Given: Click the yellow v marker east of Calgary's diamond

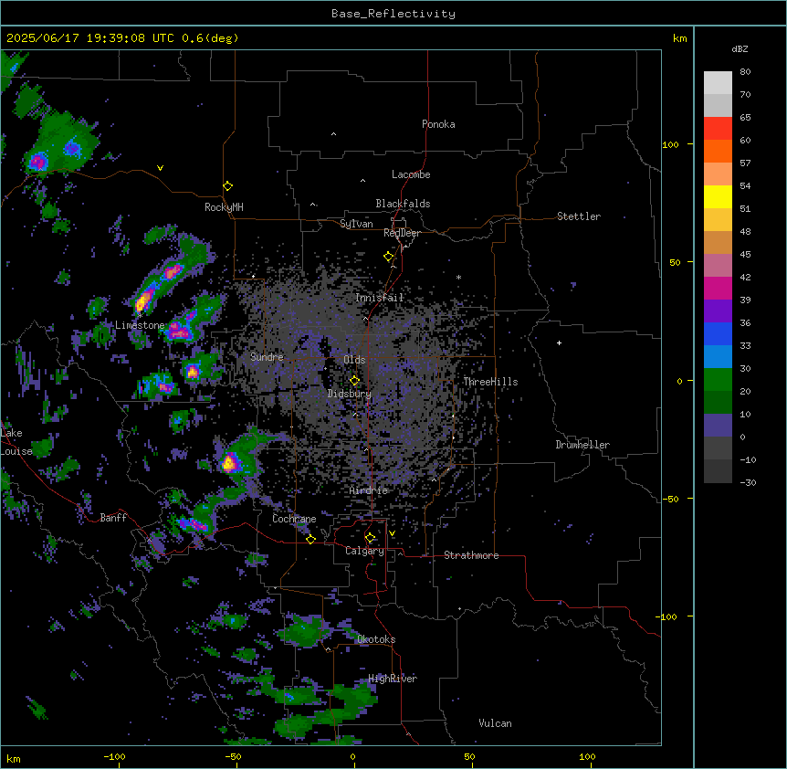Looking at the screenshot, I should [392, 533].
